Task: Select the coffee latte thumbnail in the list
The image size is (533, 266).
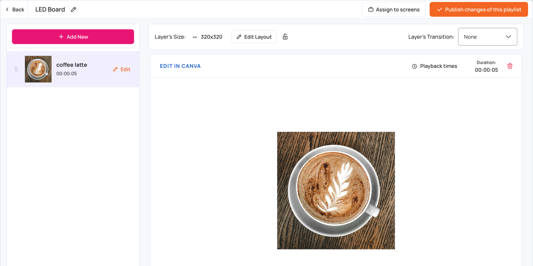Action: pos(38,69)
